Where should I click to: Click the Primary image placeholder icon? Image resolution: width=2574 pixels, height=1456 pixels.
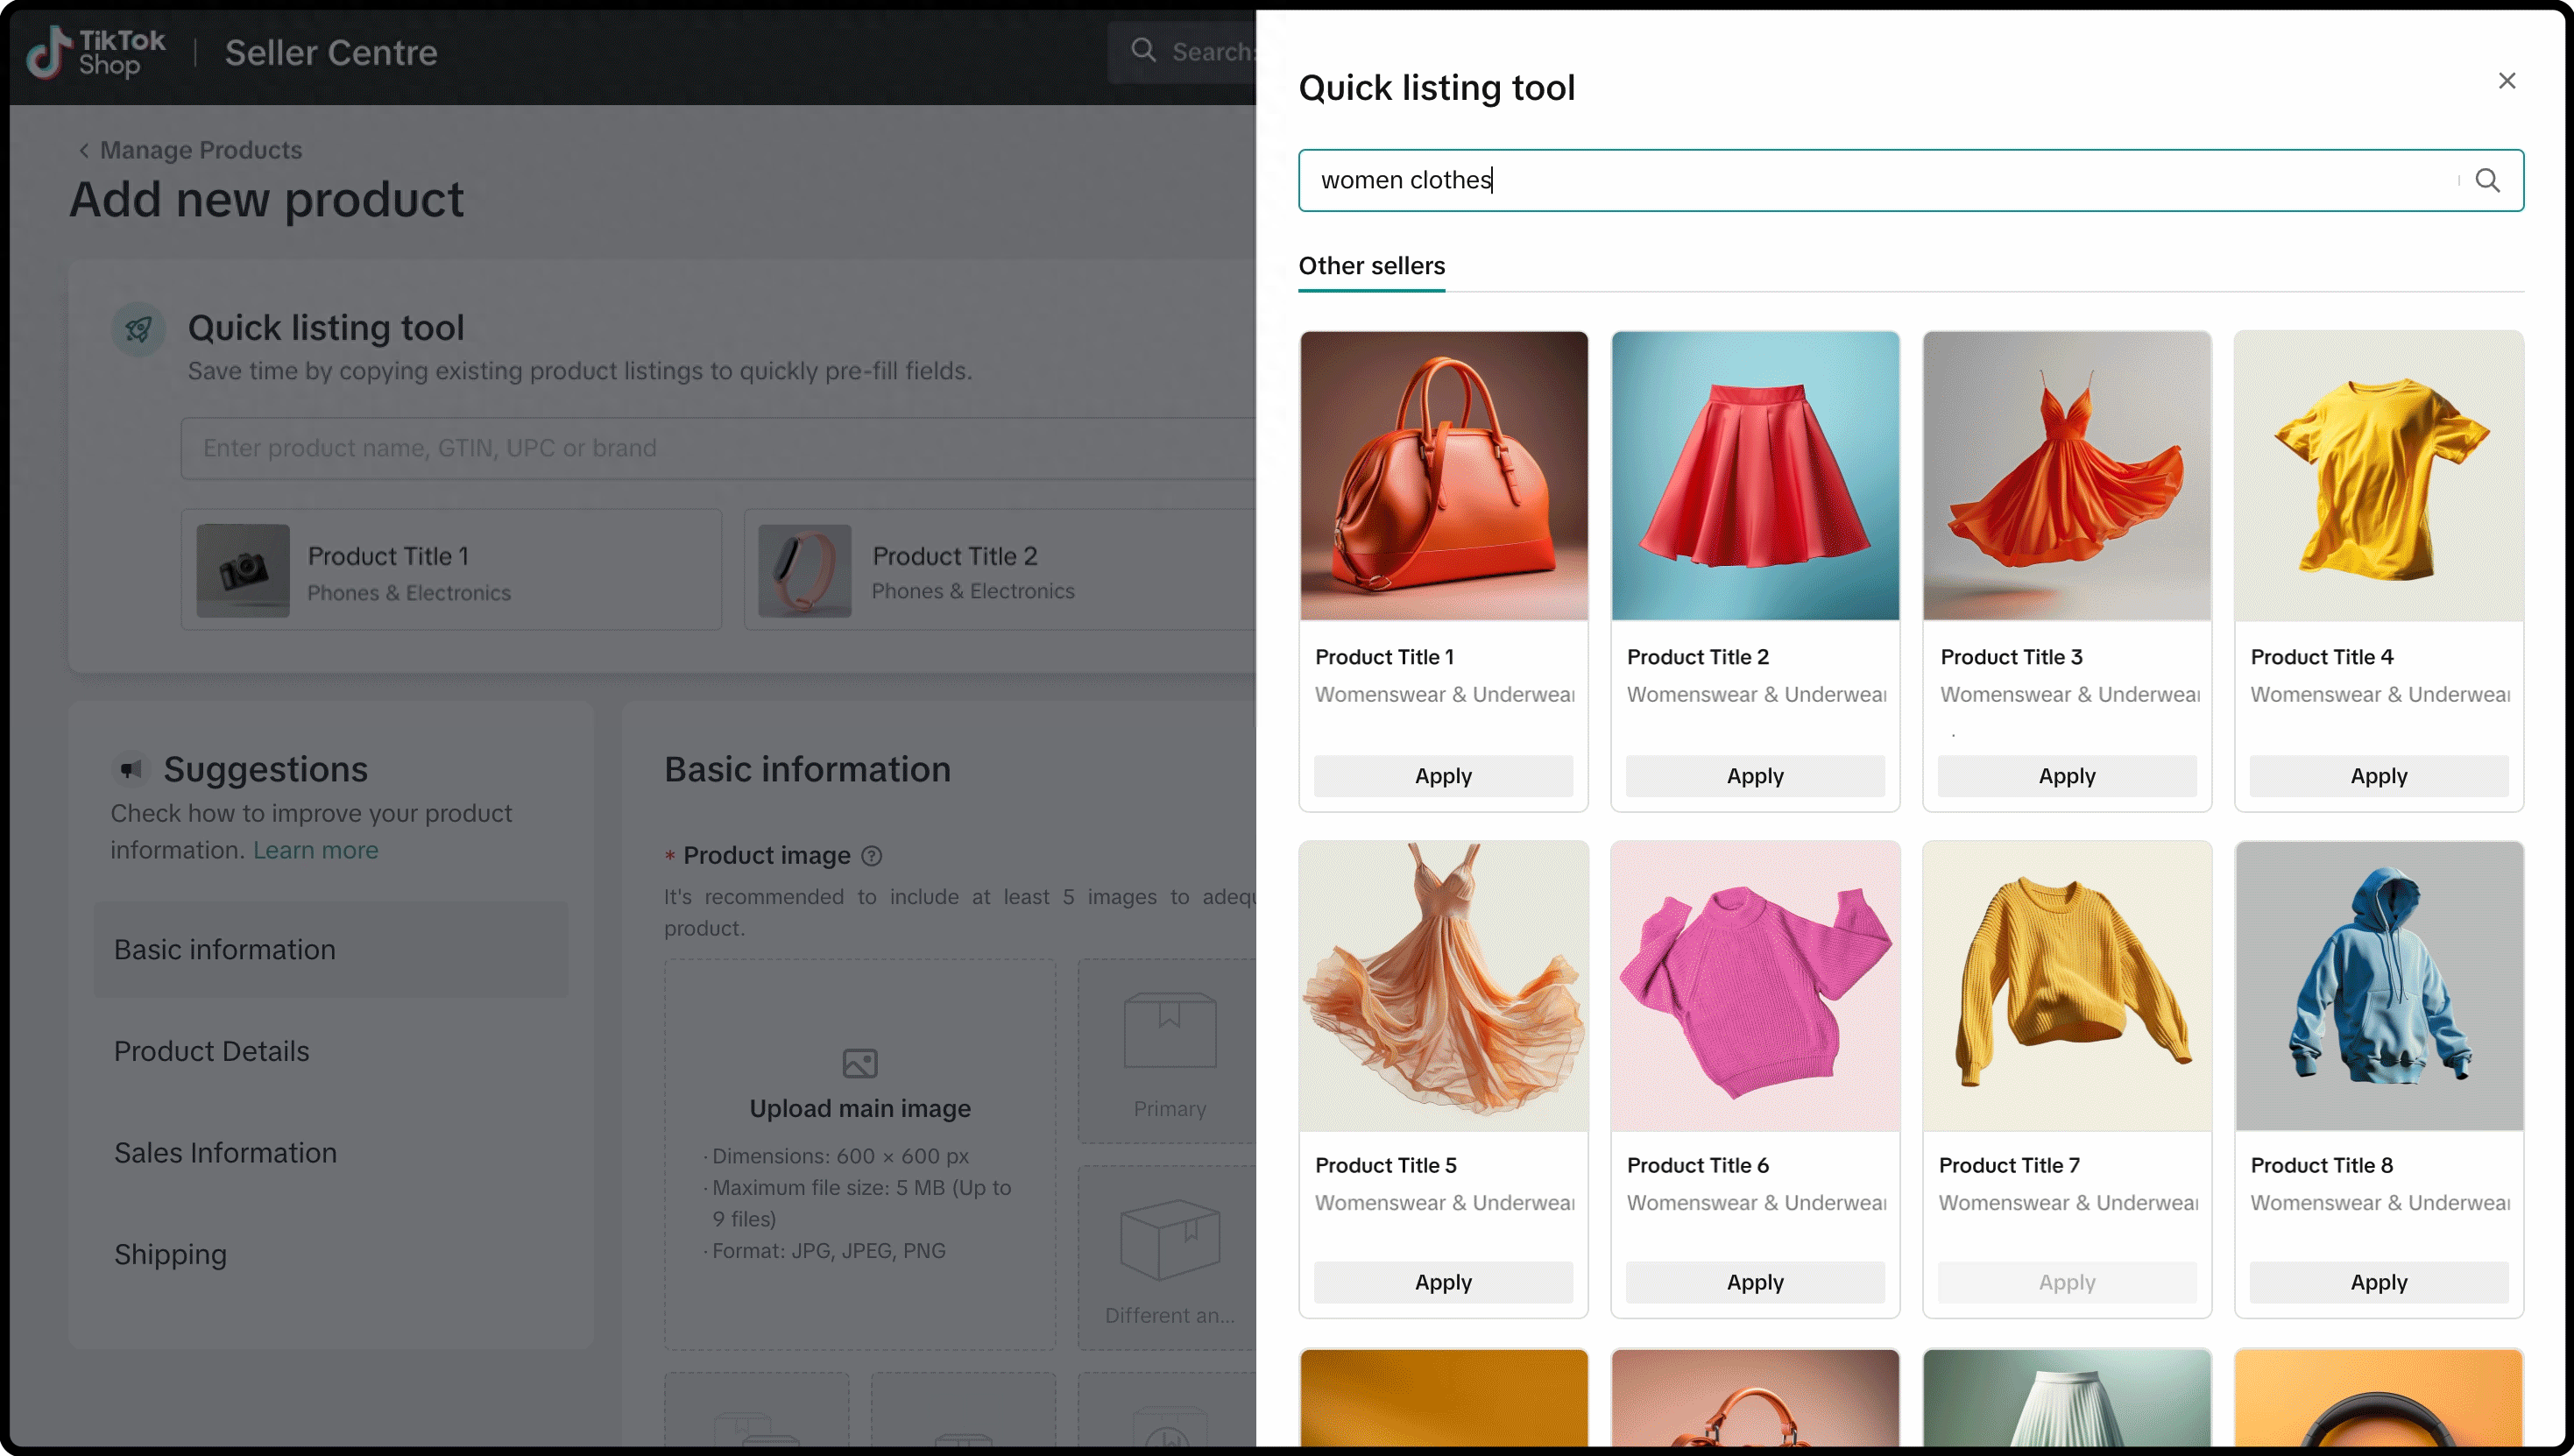pyautogui.click(x=1170, y=1030)
